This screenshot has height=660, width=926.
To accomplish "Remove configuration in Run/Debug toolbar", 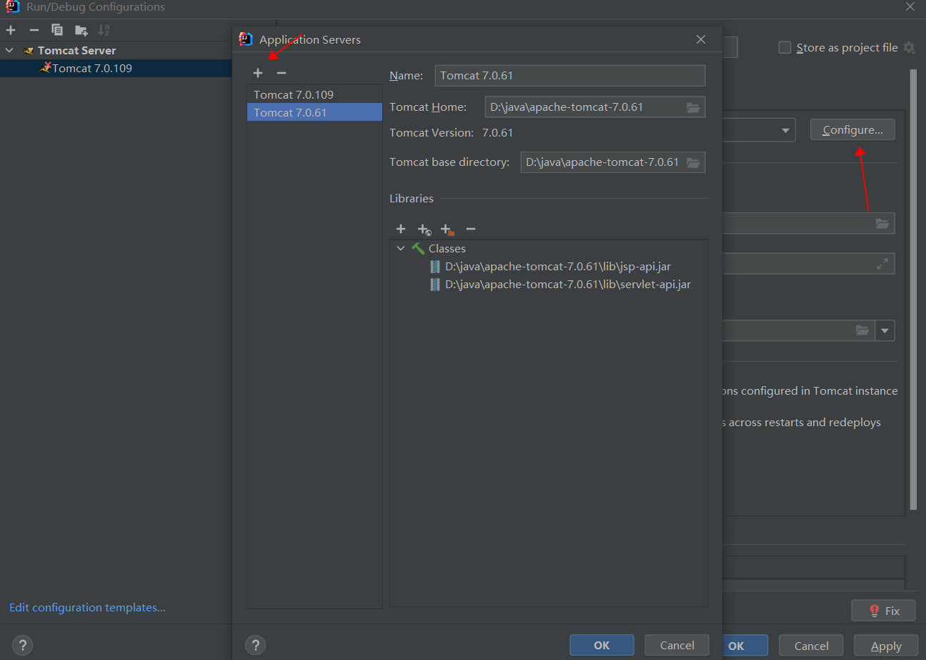I will pos(34,30).
